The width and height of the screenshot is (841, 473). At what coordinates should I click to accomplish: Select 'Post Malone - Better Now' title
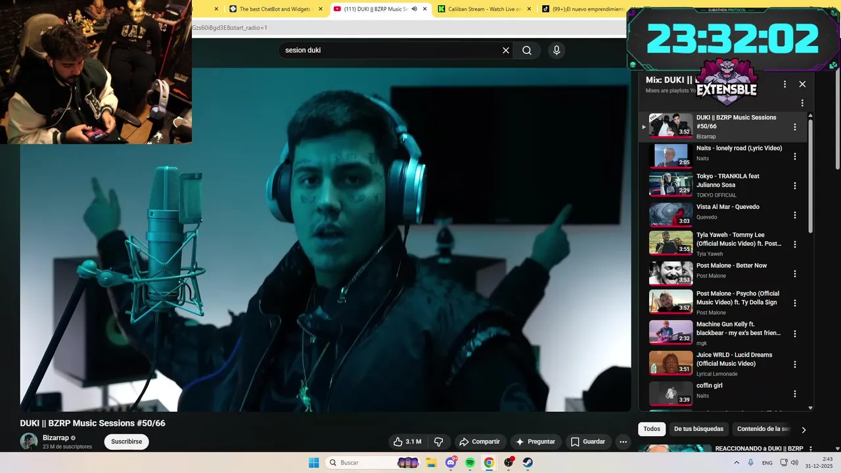pos(731,265)
